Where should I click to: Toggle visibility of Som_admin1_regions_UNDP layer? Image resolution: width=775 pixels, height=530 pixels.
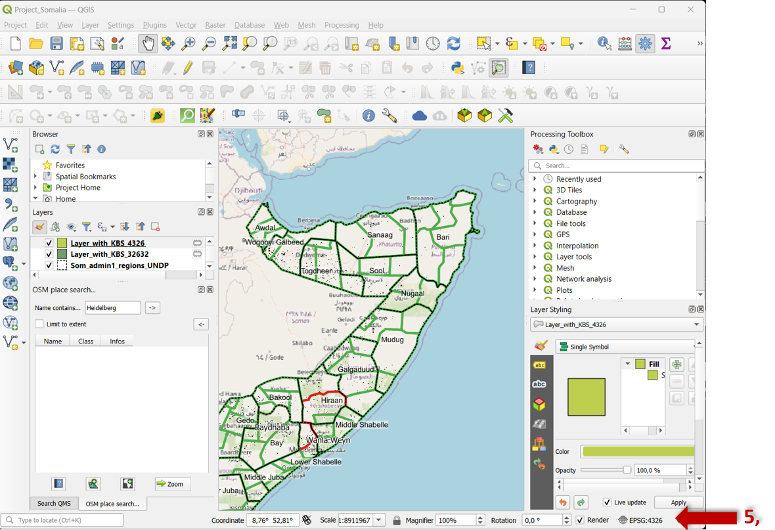(x=49, y=265)
